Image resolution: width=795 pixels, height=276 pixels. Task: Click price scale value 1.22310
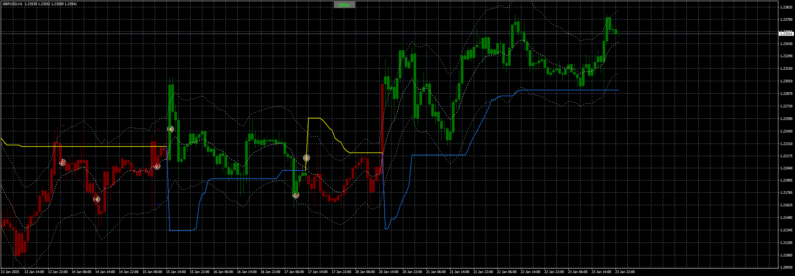[x=786, y=144]
